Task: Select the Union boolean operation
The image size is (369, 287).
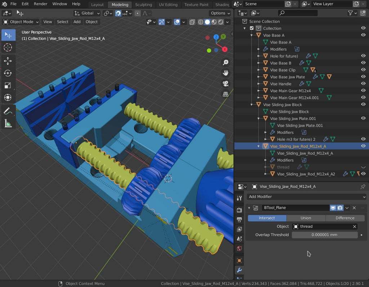Action: tap(306, 218)
